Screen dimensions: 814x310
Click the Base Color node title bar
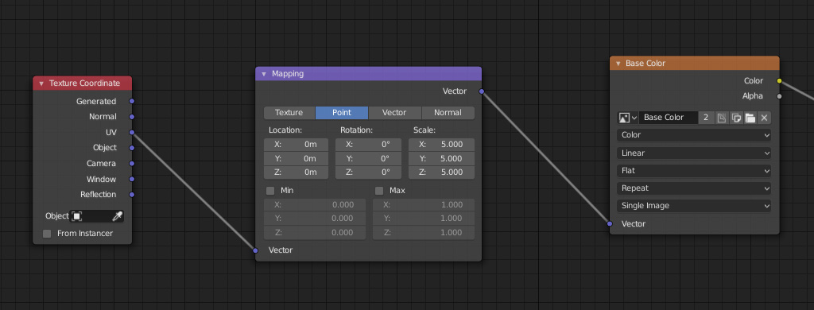point(695,64)
